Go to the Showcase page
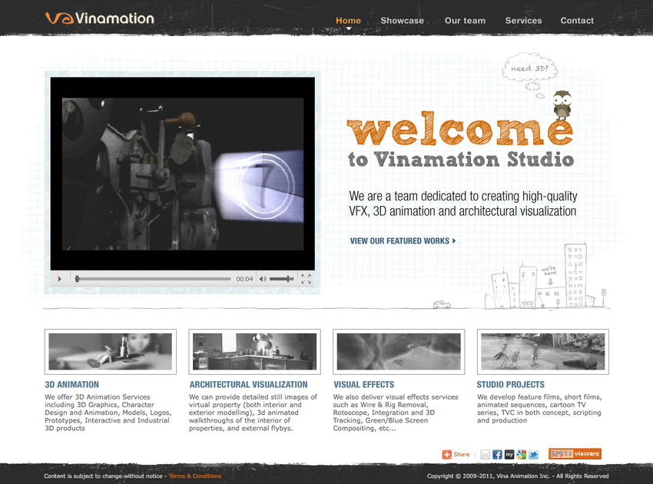 [402, 21]
